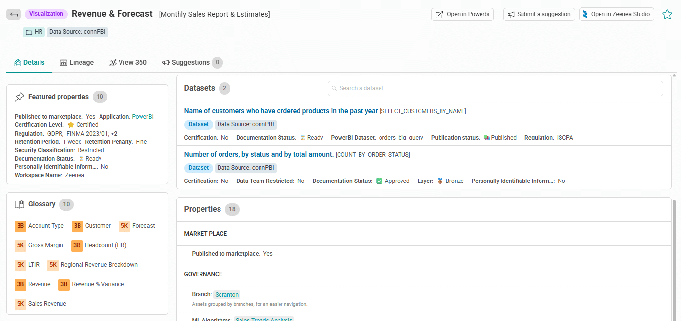Click inside the "Search a dataset" field
The height and width of the screenshot is (321, 681).
click(495, 88)
